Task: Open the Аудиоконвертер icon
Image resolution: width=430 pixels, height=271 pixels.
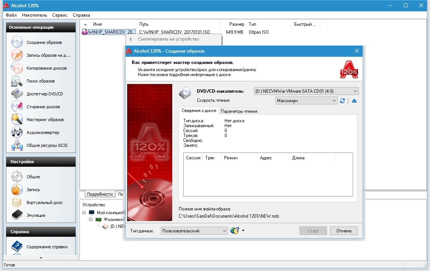Action: 17,132
